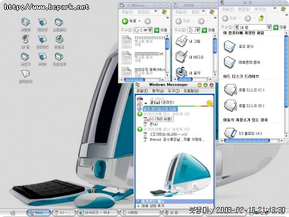The height and width of the screenshot is (217, 289).
Task: Click the 이동 go arrow in C:\Docu window
Action: (x=157, y=30)
